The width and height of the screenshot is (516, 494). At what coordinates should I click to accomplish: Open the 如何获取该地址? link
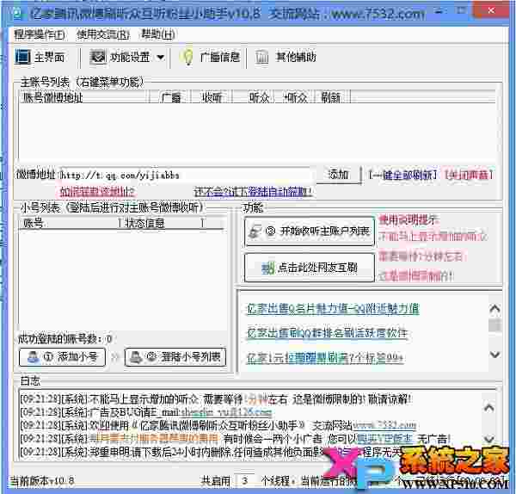(x=97, y=192)
